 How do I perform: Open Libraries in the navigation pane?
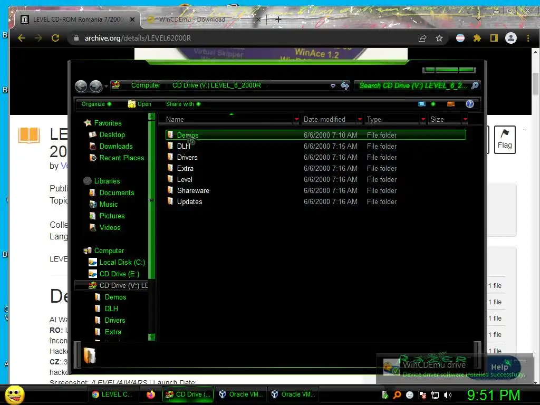point(102,181)
